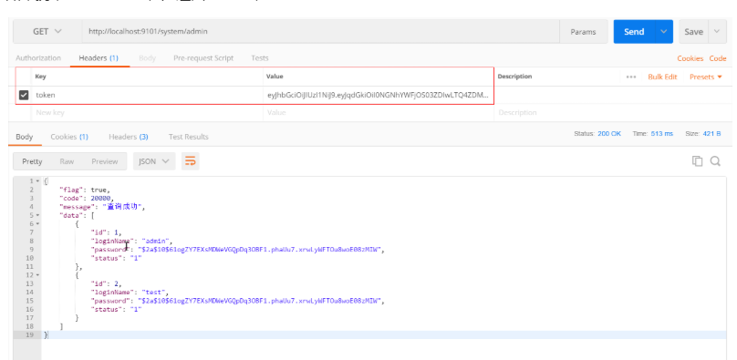Viewport: 737px width, 360px height.
Task: Open the response Headers (3) tab
Action: tap(129, 137)
